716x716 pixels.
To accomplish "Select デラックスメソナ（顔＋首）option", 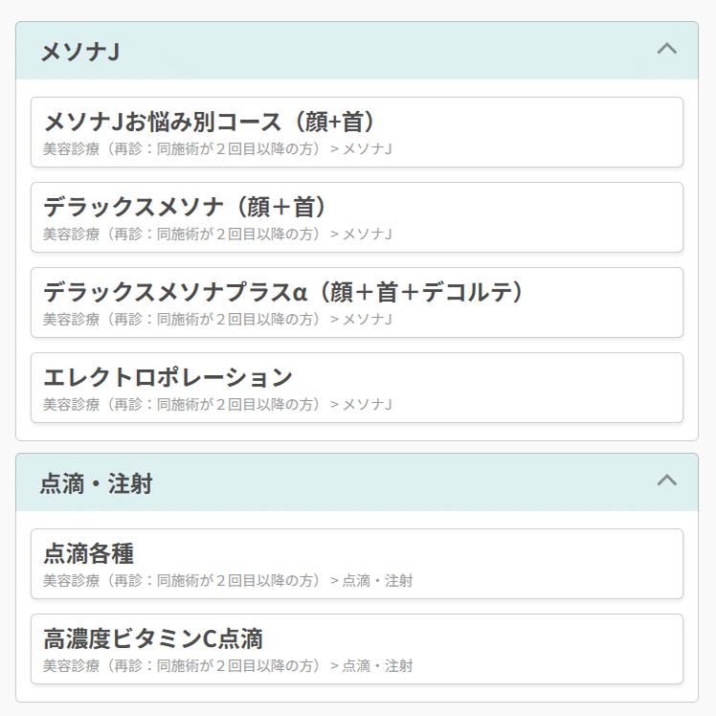I will pos(187,207).
